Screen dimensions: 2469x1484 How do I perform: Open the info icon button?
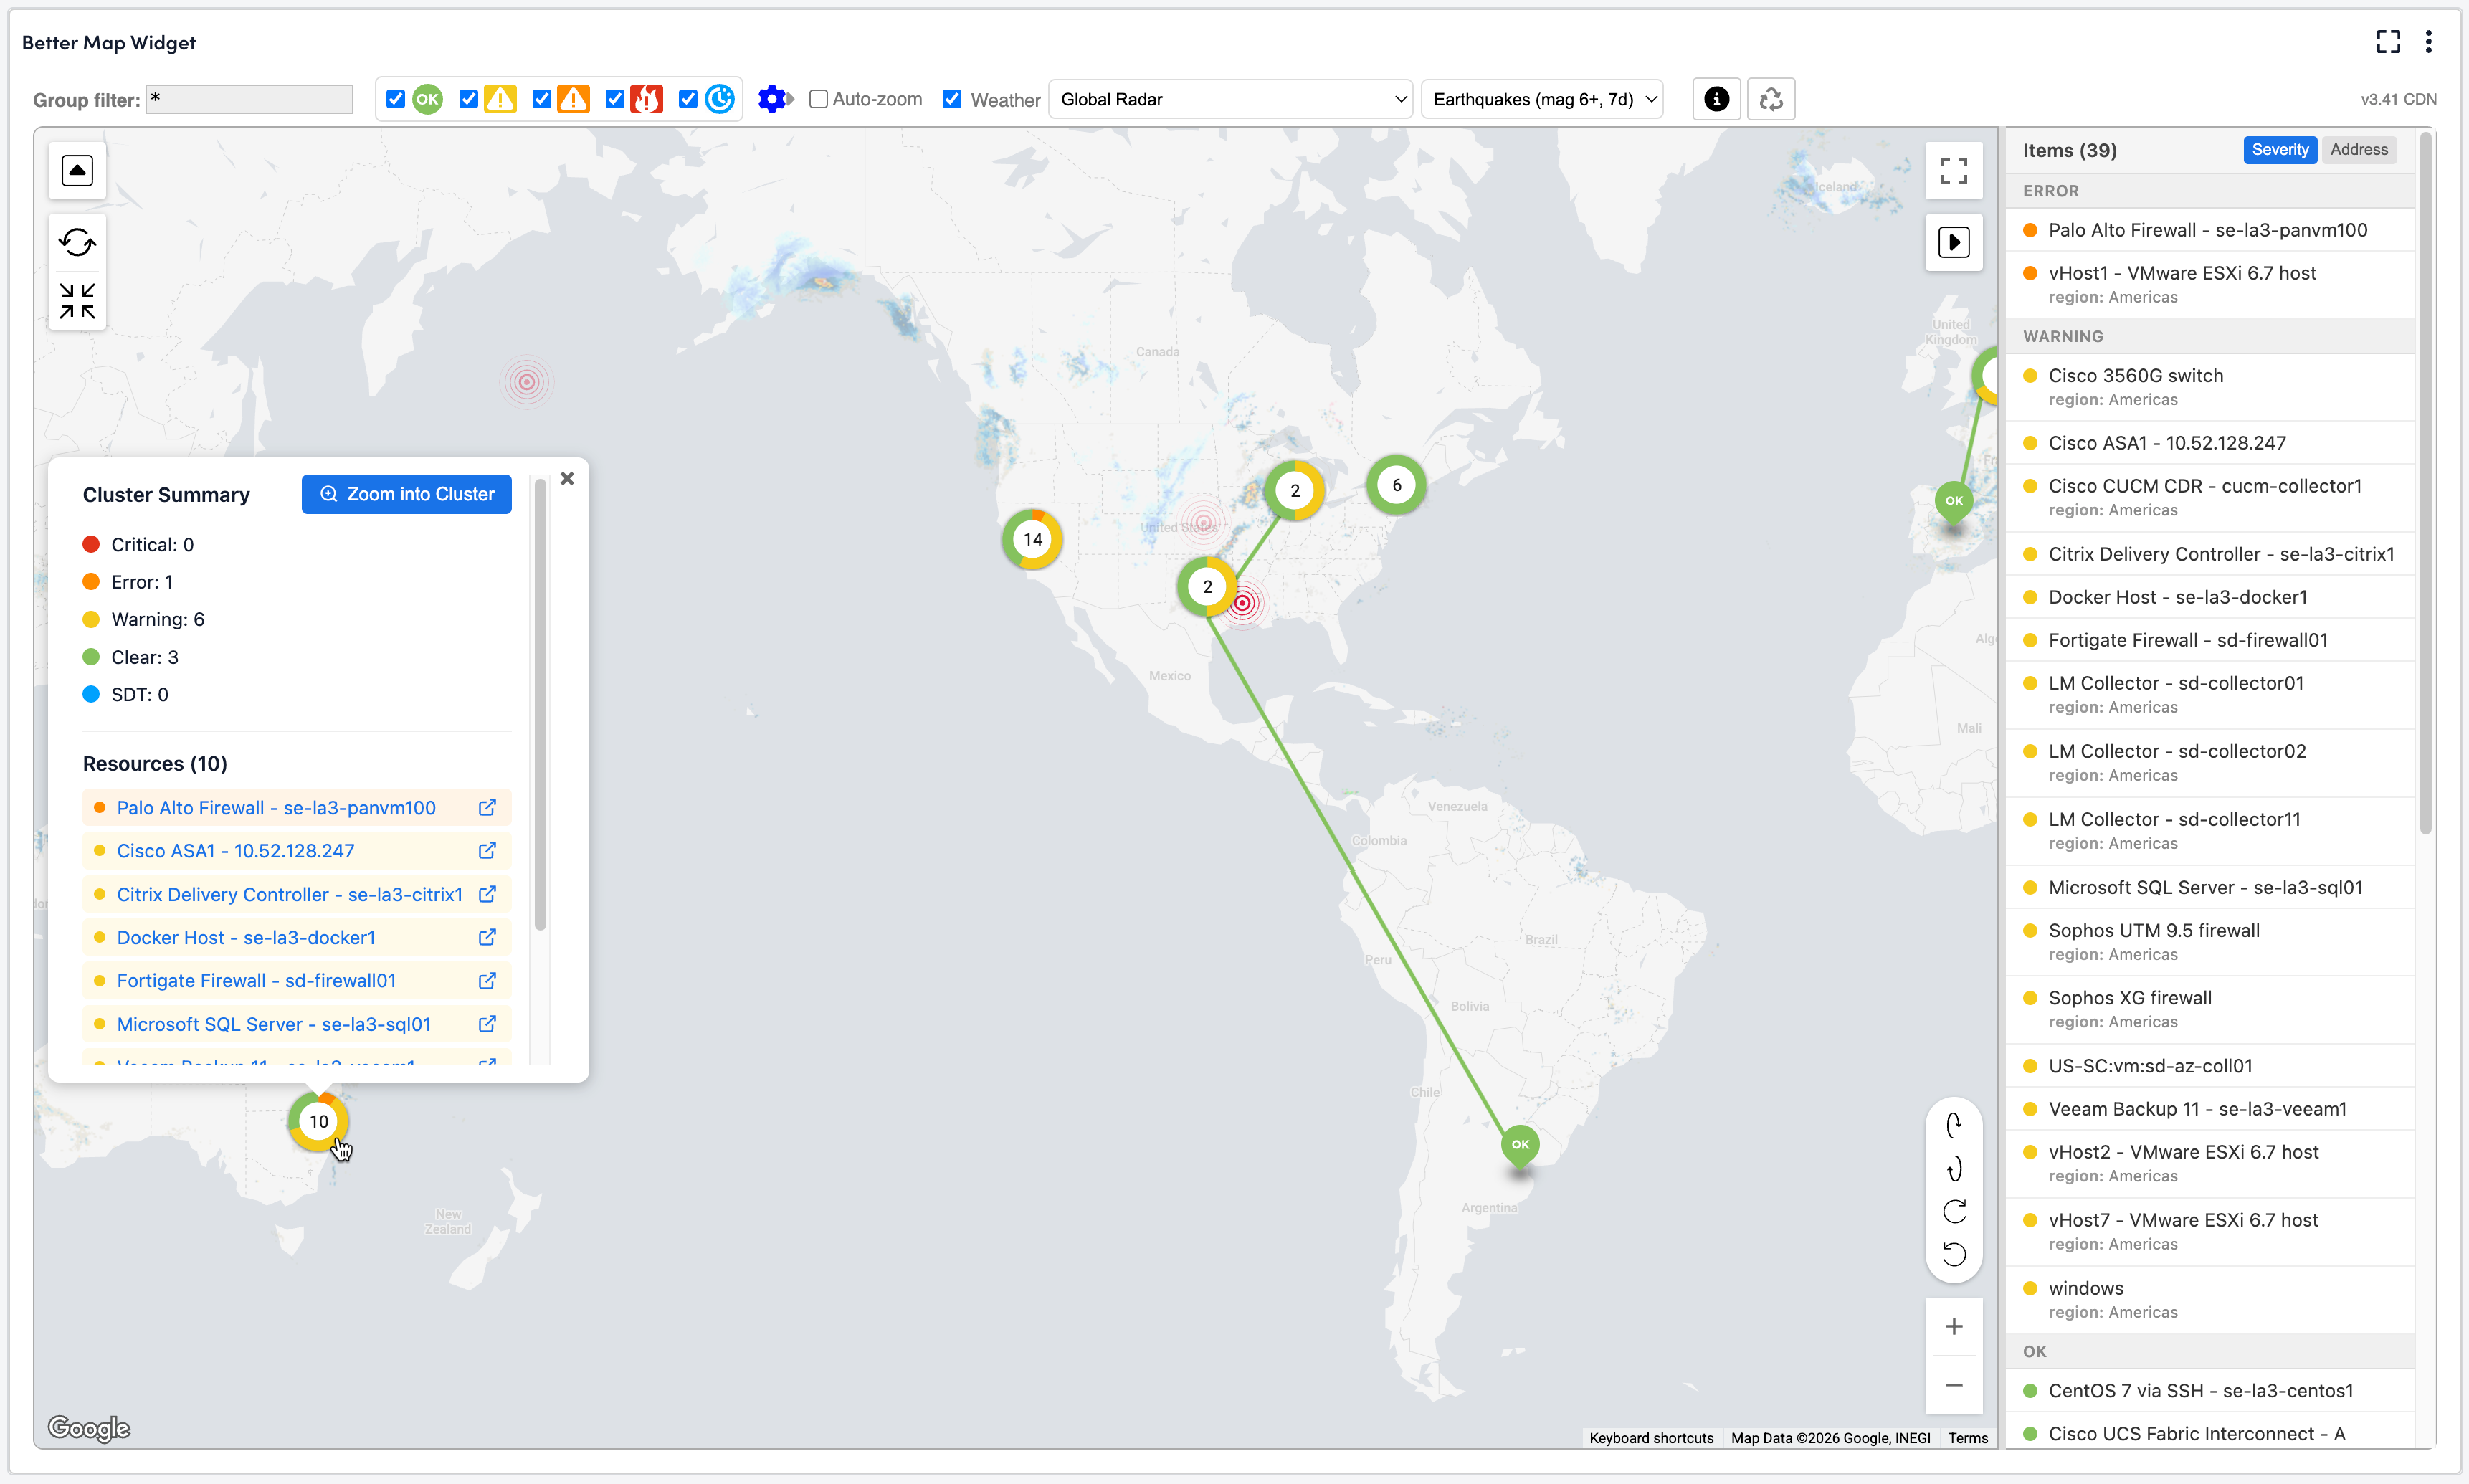click(1716, 99)
